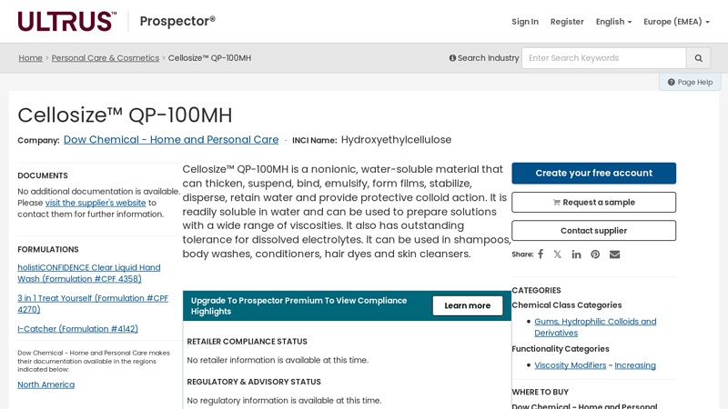Viewport: 728px width, 409px height.
Task: Open the Register menu item
Action: [x=567, y=22]
